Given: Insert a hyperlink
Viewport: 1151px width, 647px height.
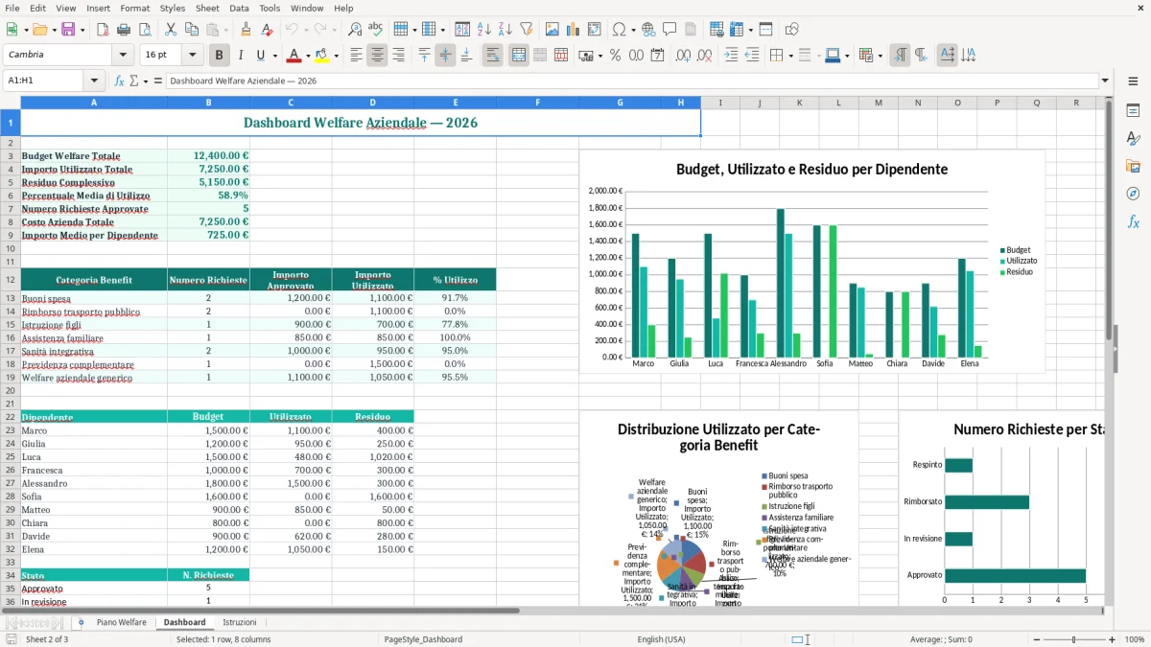Looking at the screenshot, I should click(x=648, y=30).
